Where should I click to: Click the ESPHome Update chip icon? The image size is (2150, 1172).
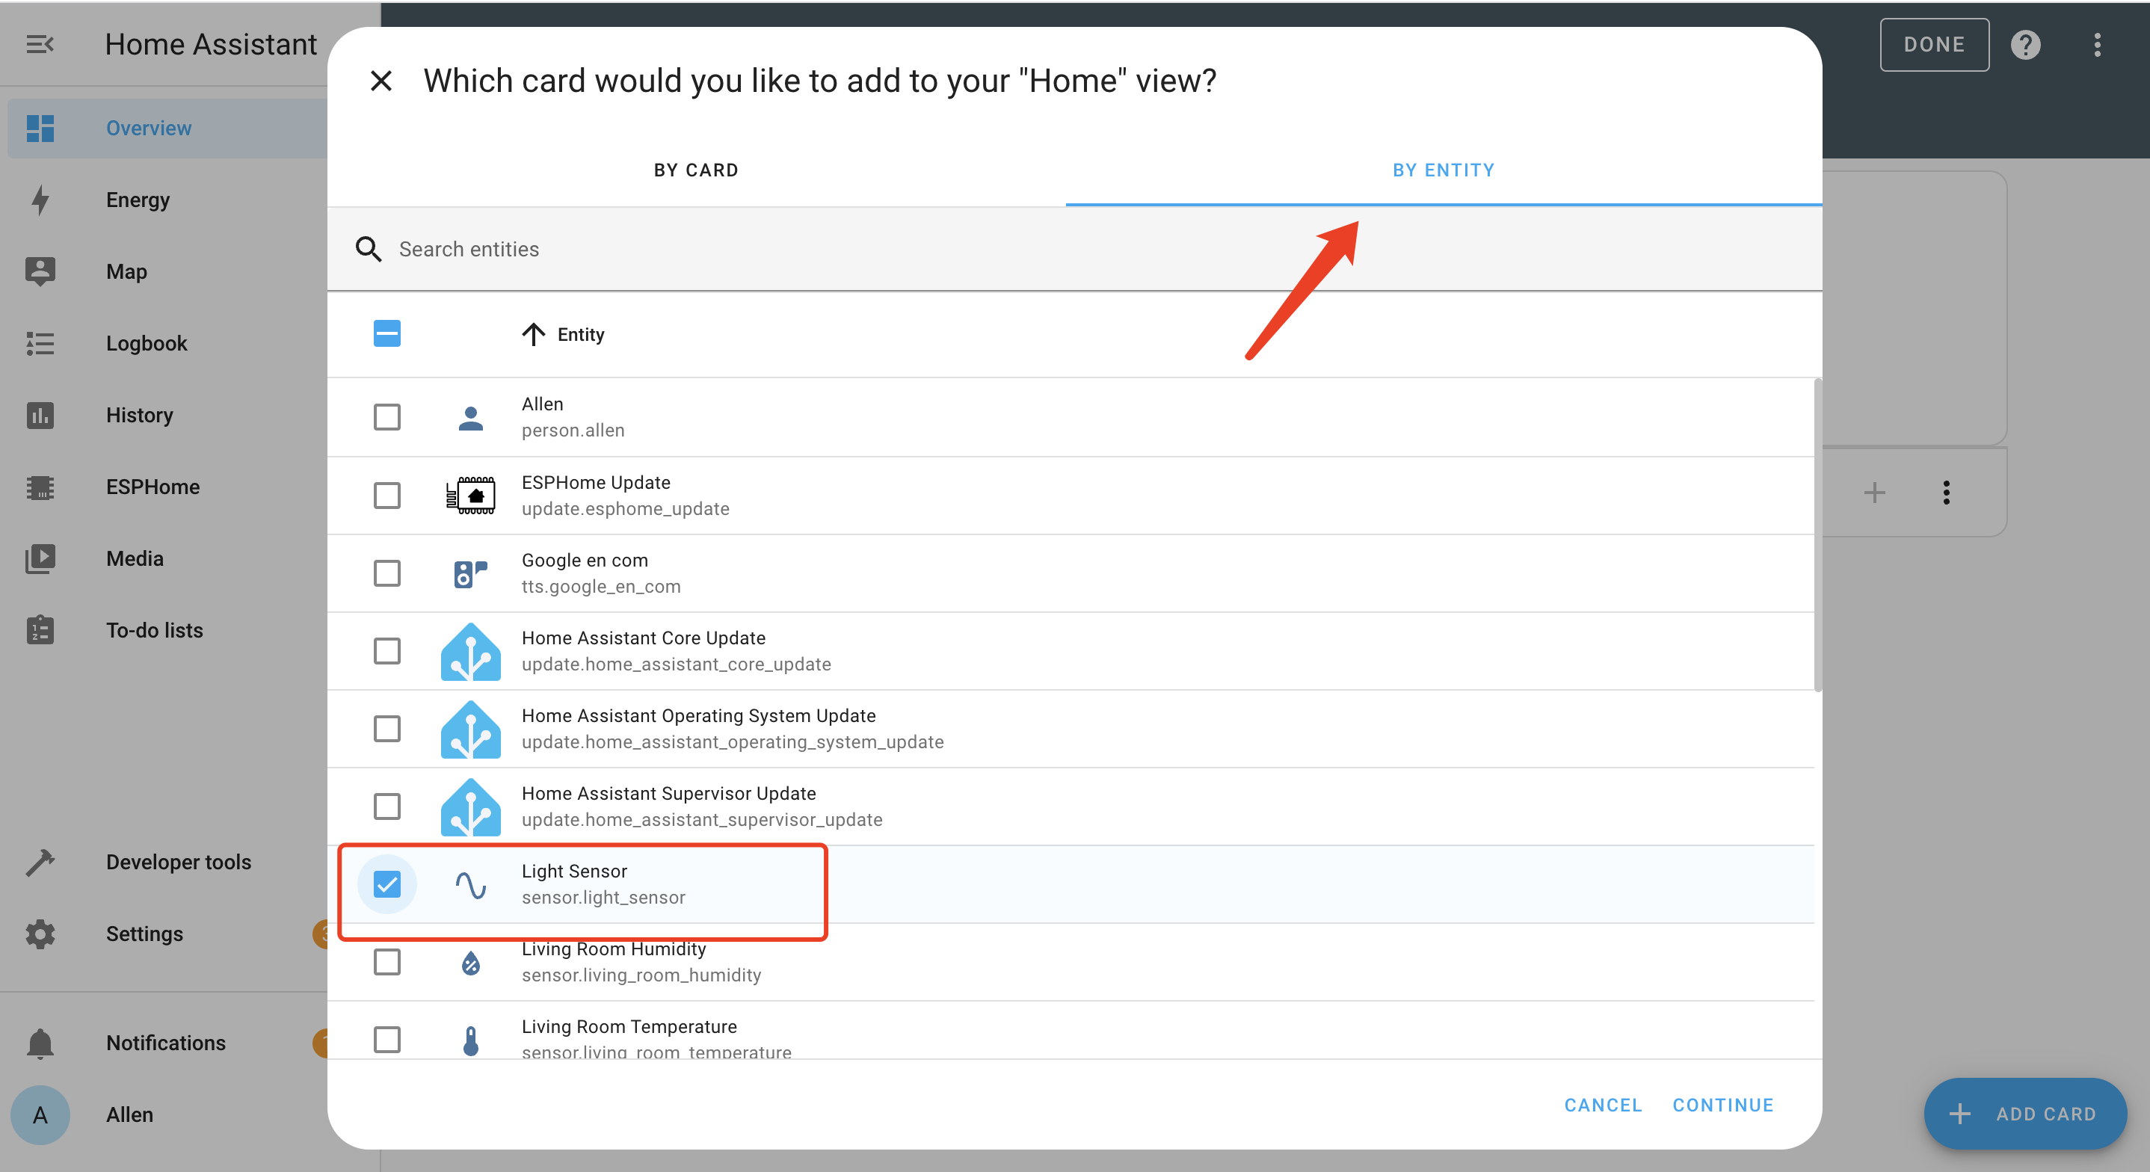(x=471, y=495)
